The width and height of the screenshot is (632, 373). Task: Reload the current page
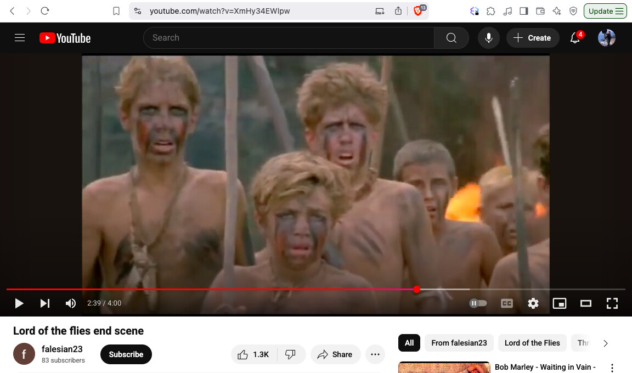click(x=45, y=11)
